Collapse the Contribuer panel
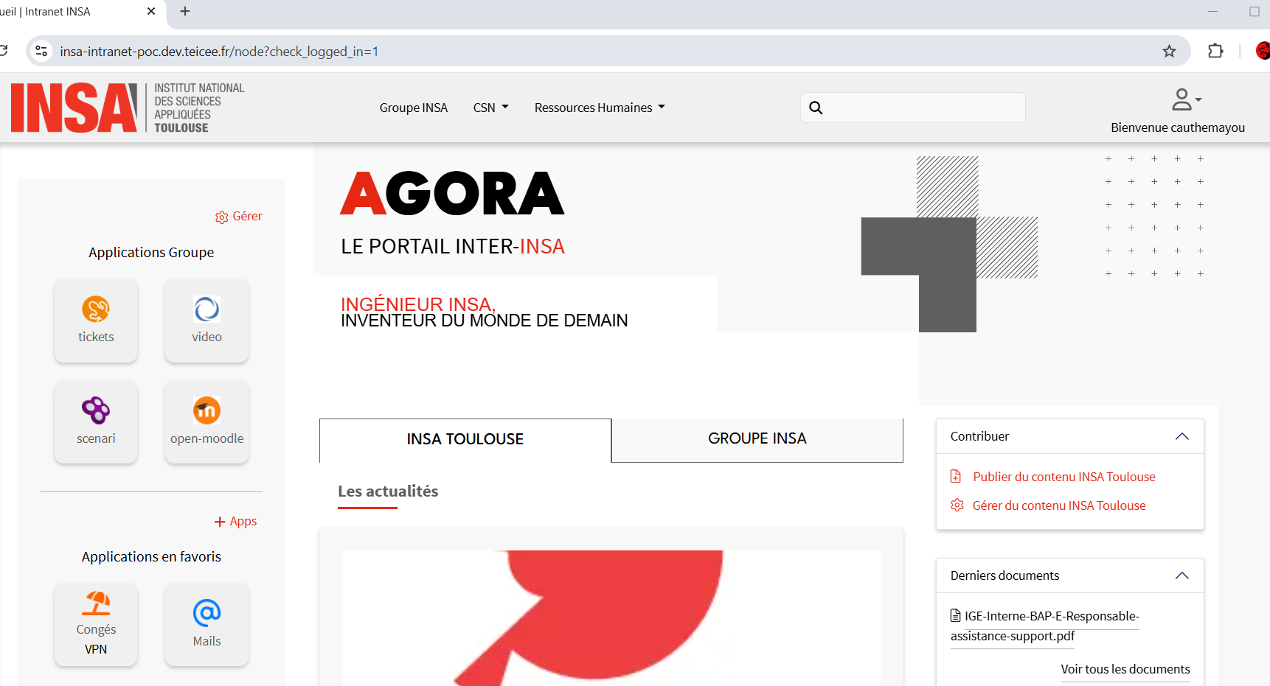 (1181, 436)
